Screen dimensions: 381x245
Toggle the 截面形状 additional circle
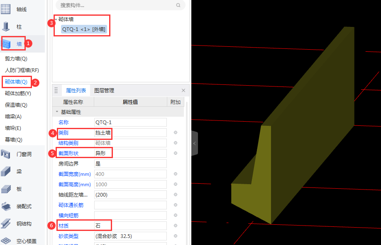176,153
